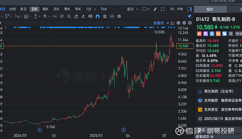Switch to Tick chart view
Viewport: 242px width, 139px height.
103,9
